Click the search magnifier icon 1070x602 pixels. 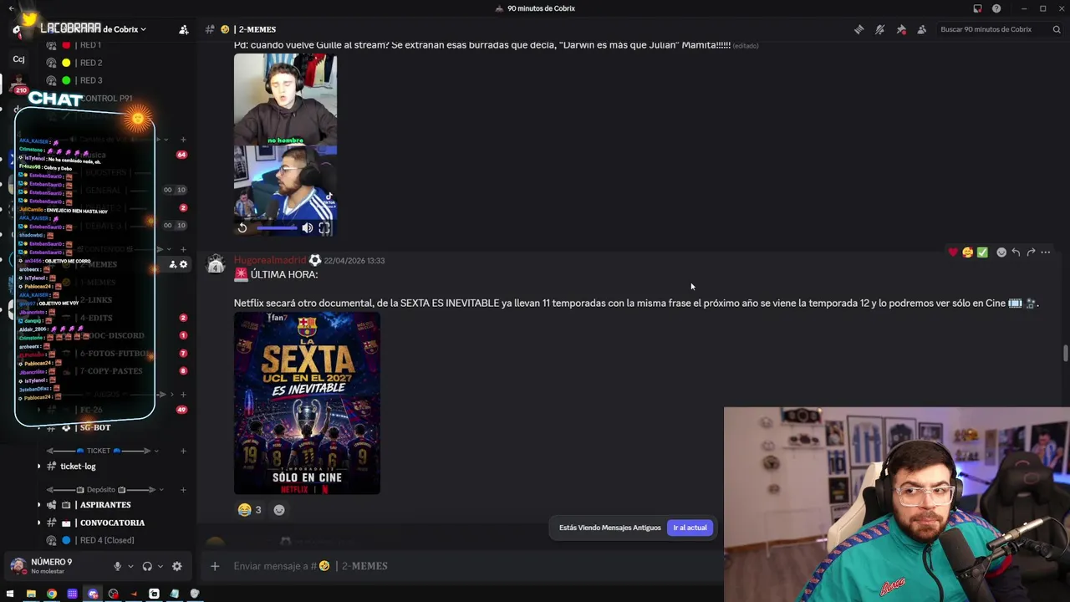(1057, 29)
